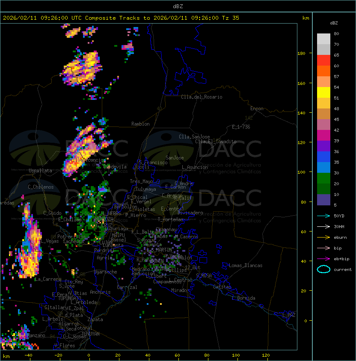Click the 'Clla.del_Rosario' map label
Screen dimensions: 356x361
point(202,97)
